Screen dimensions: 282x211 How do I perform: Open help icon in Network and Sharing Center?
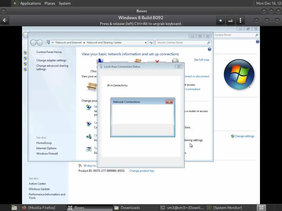tap(209, 49)
